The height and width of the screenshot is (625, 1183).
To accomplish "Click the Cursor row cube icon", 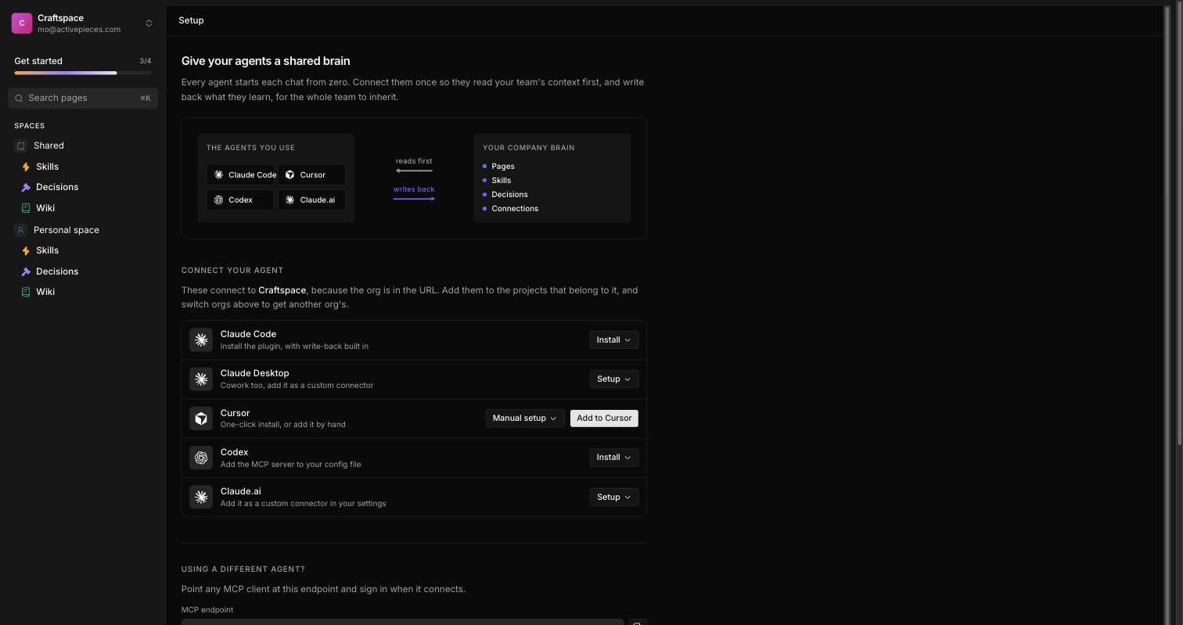I will (201, 418).
